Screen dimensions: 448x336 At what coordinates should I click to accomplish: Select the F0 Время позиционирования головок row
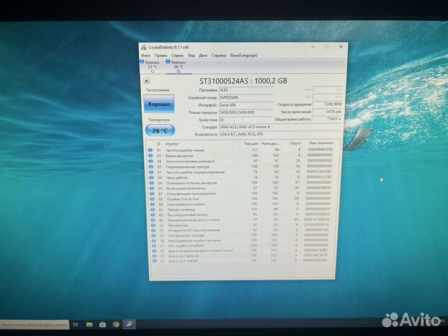point(240,251)
